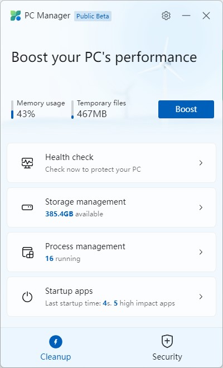The height and width of the screenshot is (368, 223).
Task: Click the Process management title
Action: (85, 246)
